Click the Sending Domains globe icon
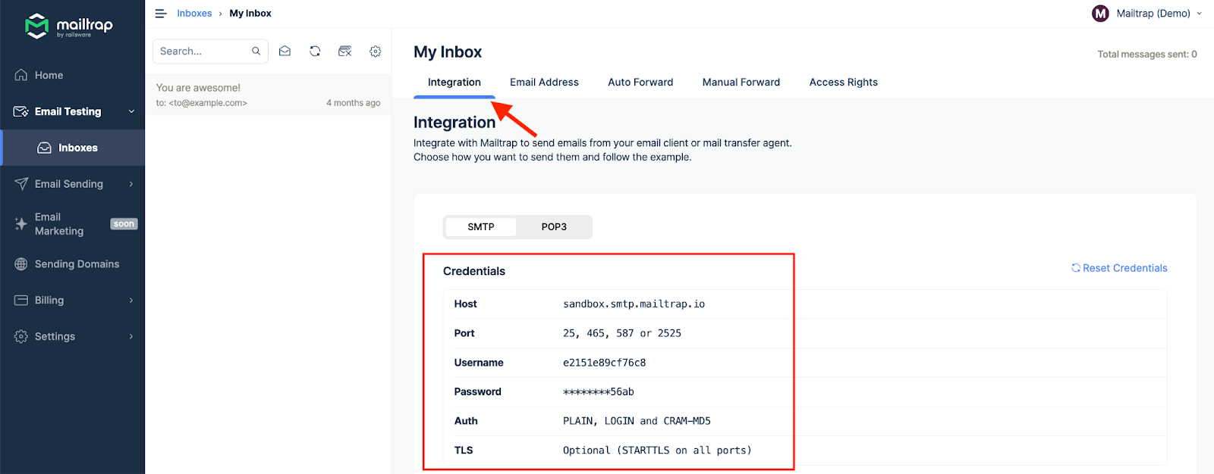The width and height of the screenshot is (1214, 474). (21, 264)
